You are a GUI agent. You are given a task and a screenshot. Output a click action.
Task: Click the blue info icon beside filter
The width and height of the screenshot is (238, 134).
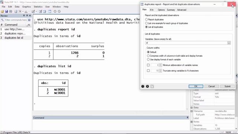pos(29,20)
